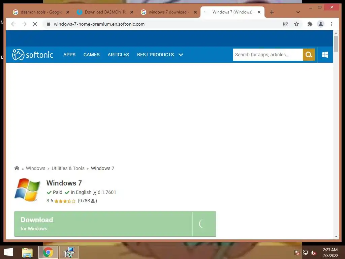Click the Softonic logo
This screenshot has height=259, width=345.
[x=33, y=55]
